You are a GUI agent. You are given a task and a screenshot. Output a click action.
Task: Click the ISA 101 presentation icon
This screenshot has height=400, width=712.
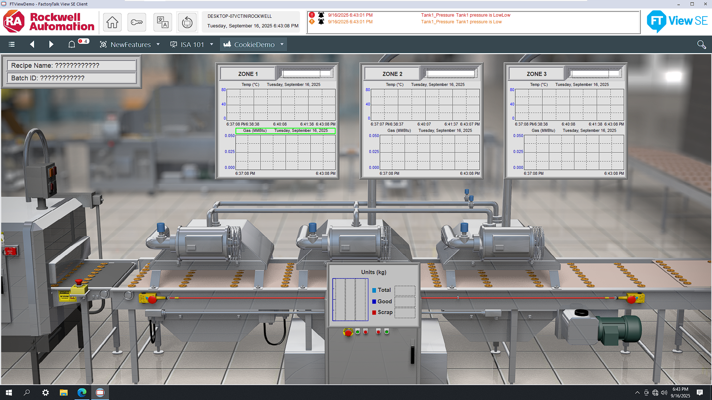(x=173, y=44)
